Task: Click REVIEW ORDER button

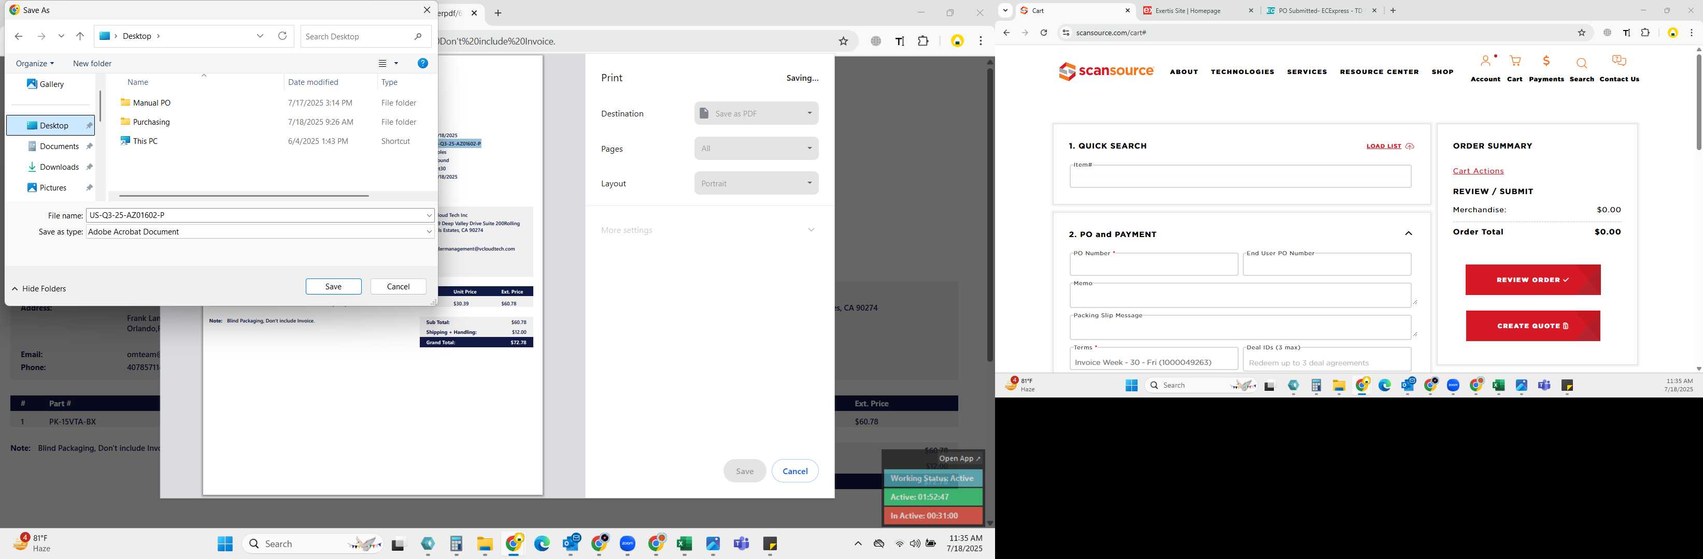Action: pos(1532,280)
